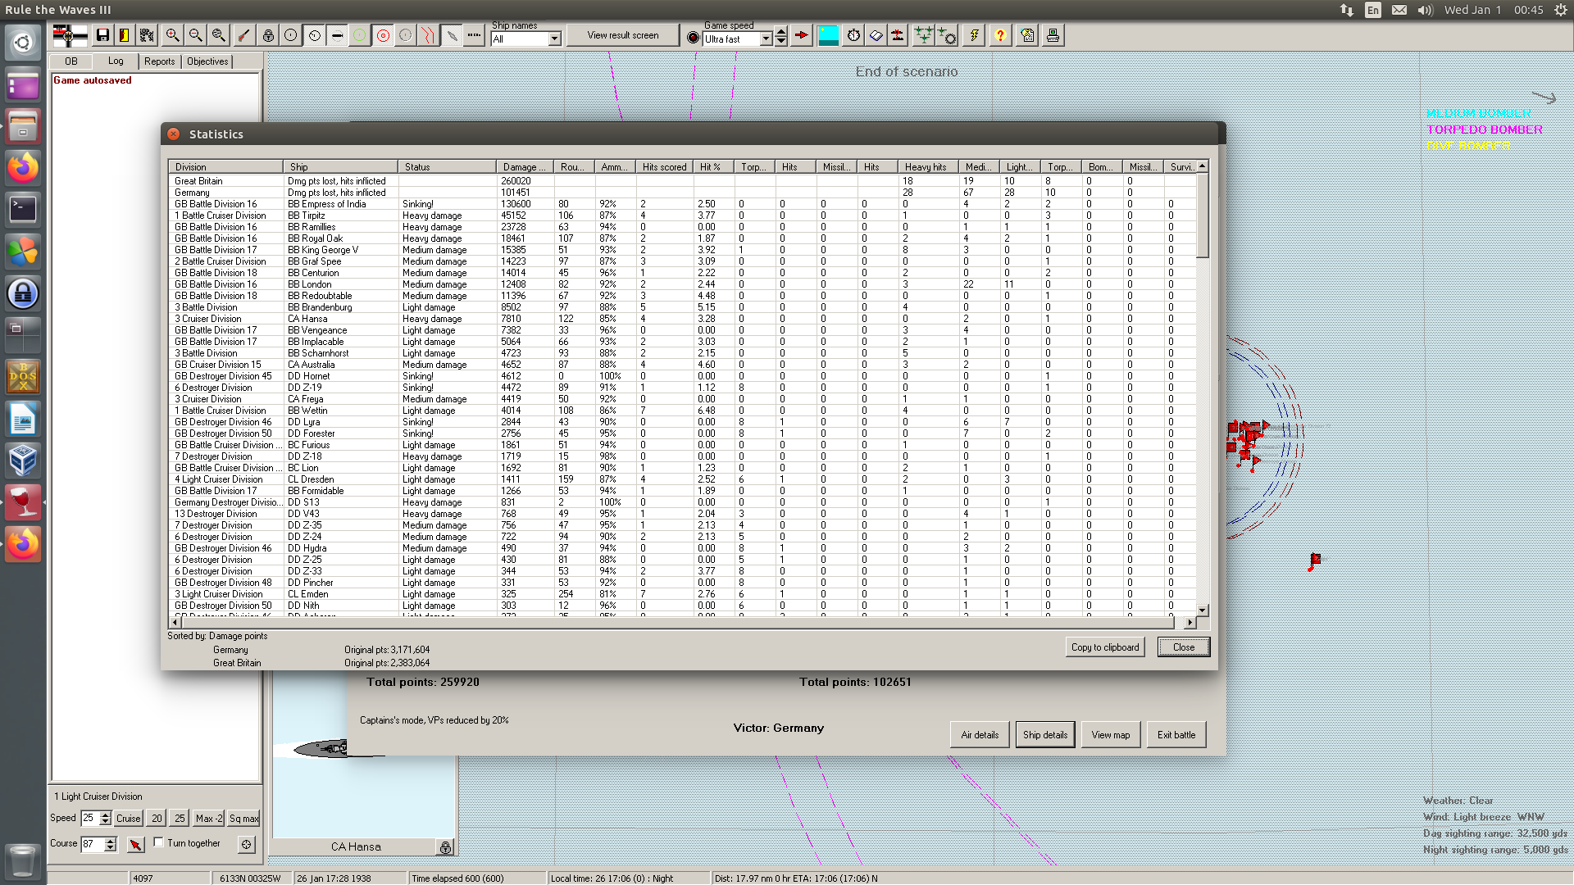Click the yellow question mark help icon
Image resolution: width=1574 pixels, height=885 pixels.
pos(999,35)
